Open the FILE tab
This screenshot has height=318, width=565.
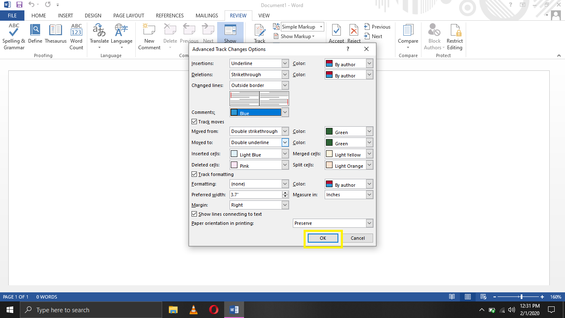click(12, 16)
